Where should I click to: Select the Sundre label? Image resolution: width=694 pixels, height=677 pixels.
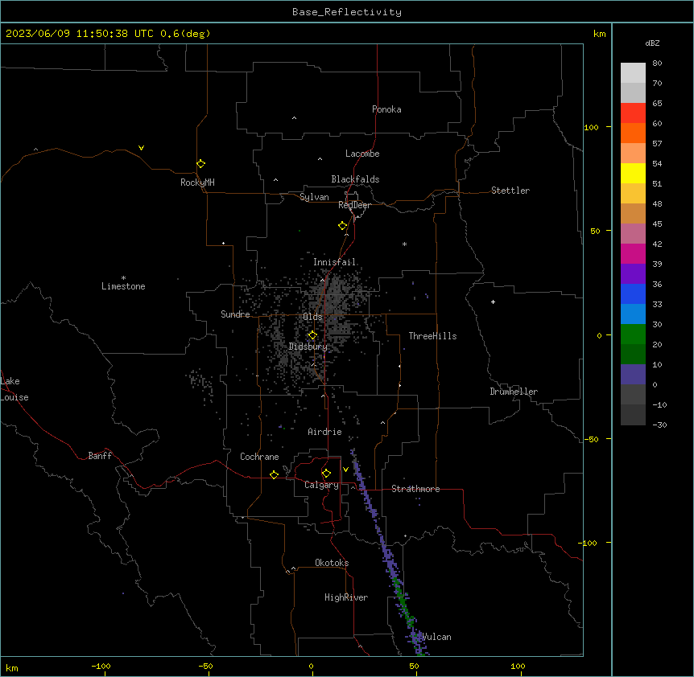pyautogui.click(x=235, y=314)
